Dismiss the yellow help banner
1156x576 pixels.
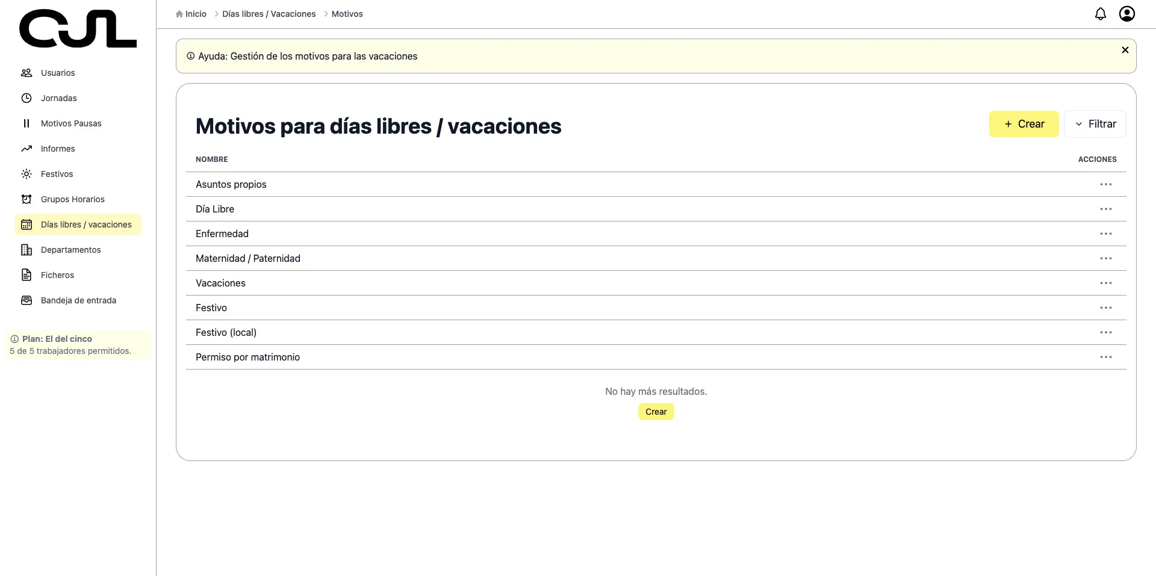pyautogui.click(x=1125, y=50)
